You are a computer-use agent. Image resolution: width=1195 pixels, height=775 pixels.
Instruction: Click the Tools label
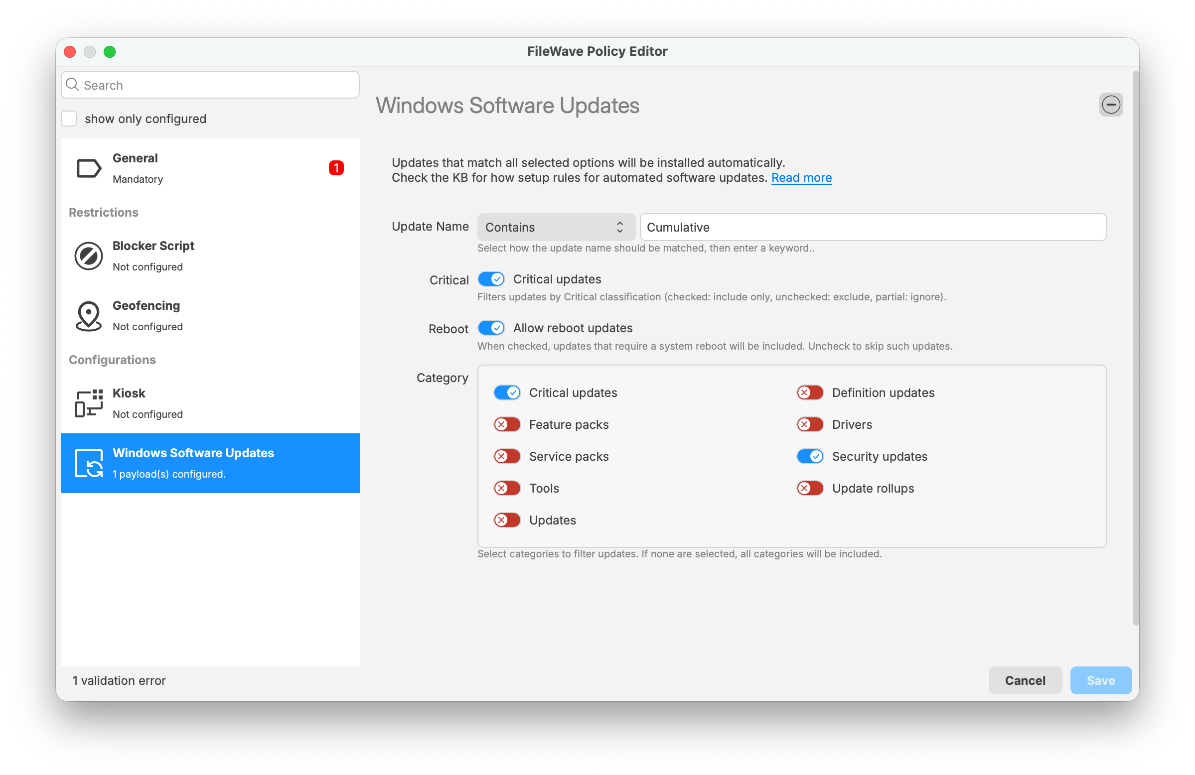[x=544, y=489]
